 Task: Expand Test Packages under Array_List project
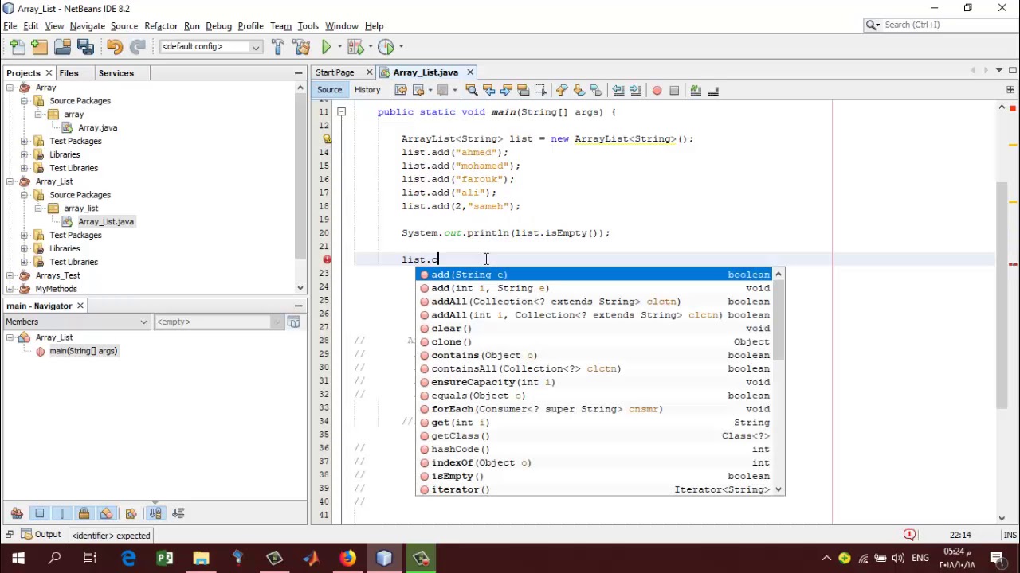[x=24, y=235]
